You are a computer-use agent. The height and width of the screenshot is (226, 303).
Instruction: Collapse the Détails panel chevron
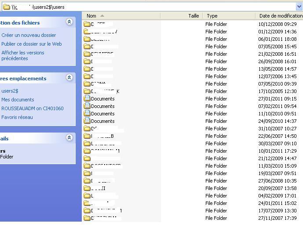tap(69, 138)
